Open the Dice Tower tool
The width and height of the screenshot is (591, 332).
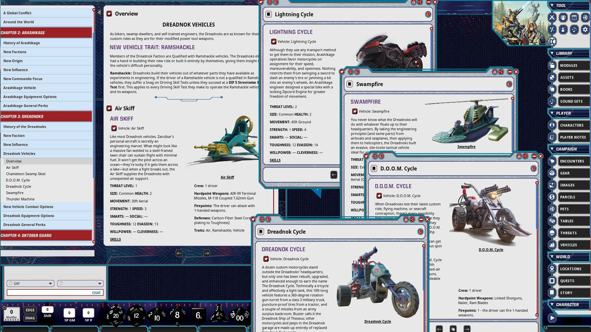(x=585, y=18)
